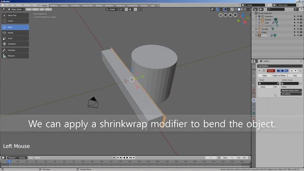Click the red X axis gizmo ball
Image resolution: width=304 pixels, height=171 pixels.
tap(245, 22)
